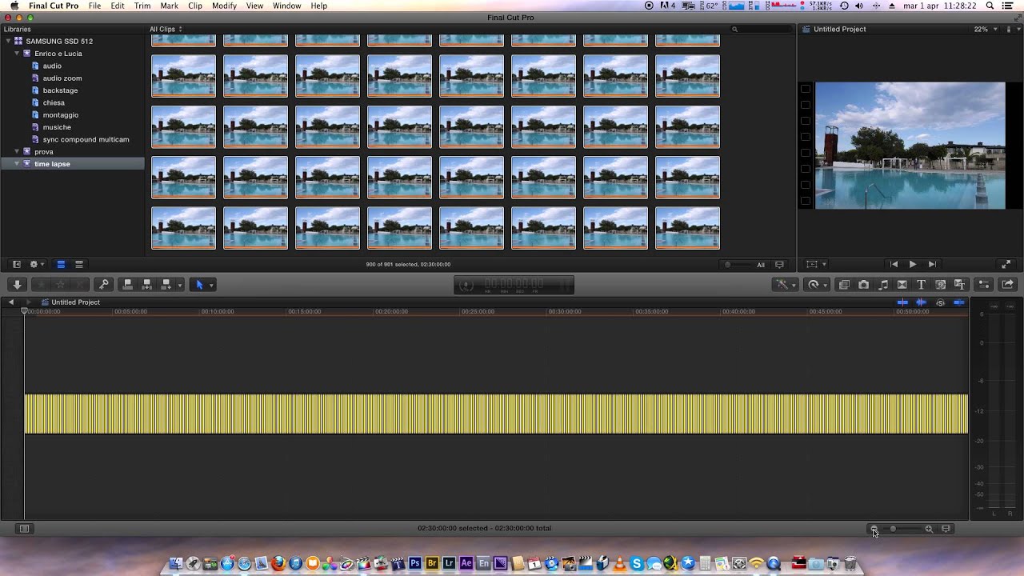Open the Titles browser T icon

tap(921, 284)
